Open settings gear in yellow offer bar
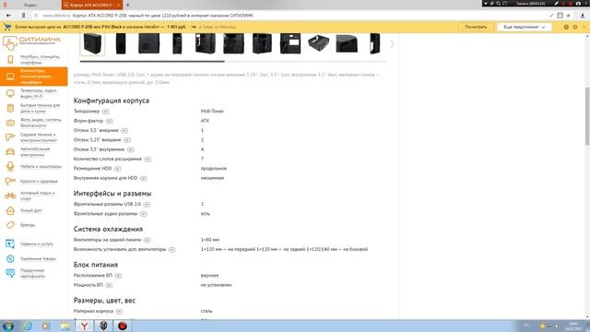Viewport: 590px width, 332px height. pyautogui.click(x=575, y=27)
